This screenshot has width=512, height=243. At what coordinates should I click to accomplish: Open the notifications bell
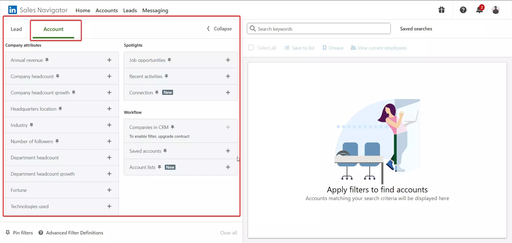point(479,10)
